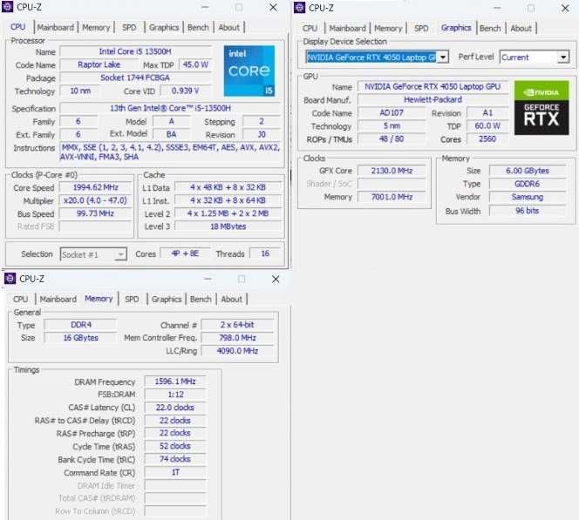
Task: Click the DRAM Frequency 1596.1 MHz value
Action: (x=175, y=382)
